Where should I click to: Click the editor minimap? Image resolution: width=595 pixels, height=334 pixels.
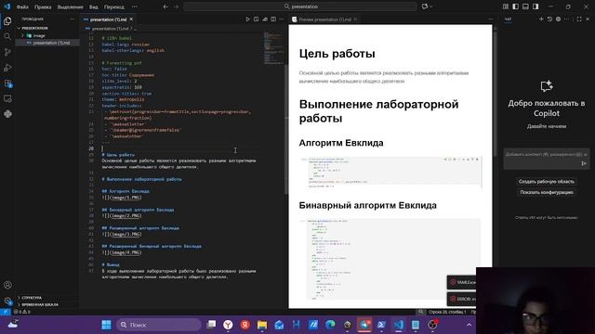[x=272, y=48]
